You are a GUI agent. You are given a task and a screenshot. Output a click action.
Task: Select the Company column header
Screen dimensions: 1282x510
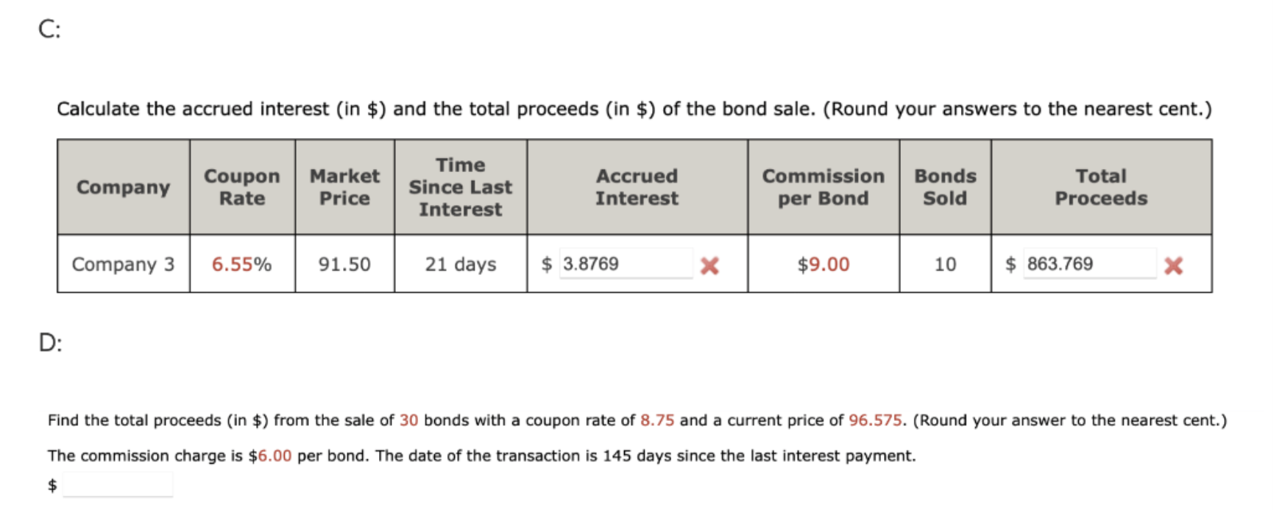123,187
